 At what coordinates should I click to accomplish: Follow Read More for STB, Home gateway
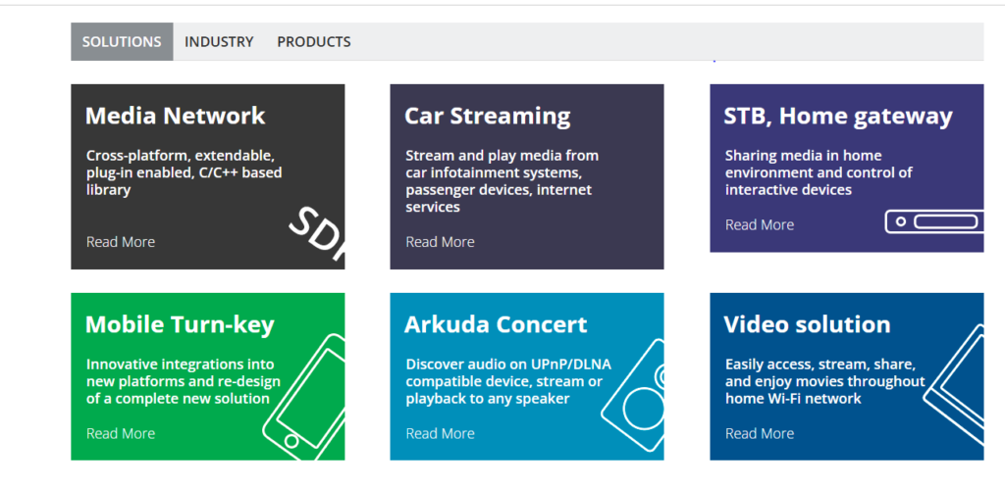pos(759,225)
